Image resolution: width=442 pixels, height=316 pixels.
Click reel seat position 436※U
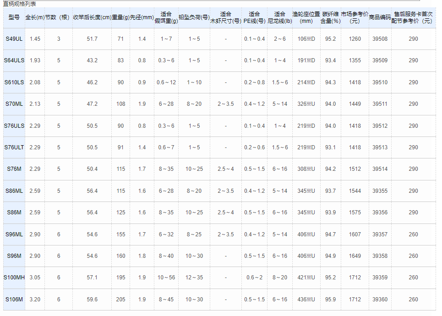click(x=306, y=300)
